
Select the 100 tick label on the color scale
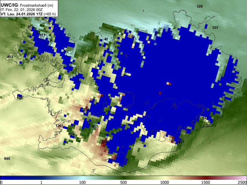(x=83, y=182)
